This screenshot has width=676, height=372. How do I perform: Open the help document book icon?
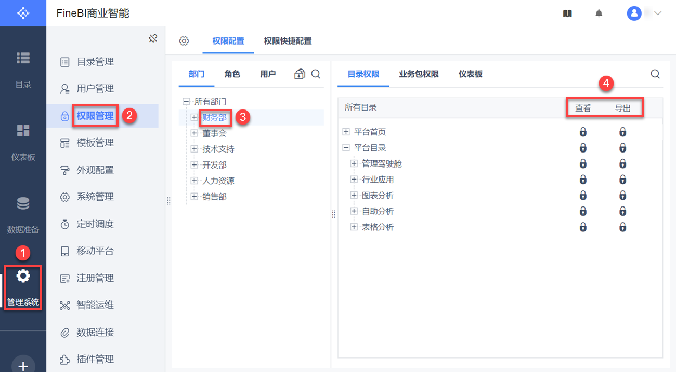pyautogui.click(x=567, y=13)
